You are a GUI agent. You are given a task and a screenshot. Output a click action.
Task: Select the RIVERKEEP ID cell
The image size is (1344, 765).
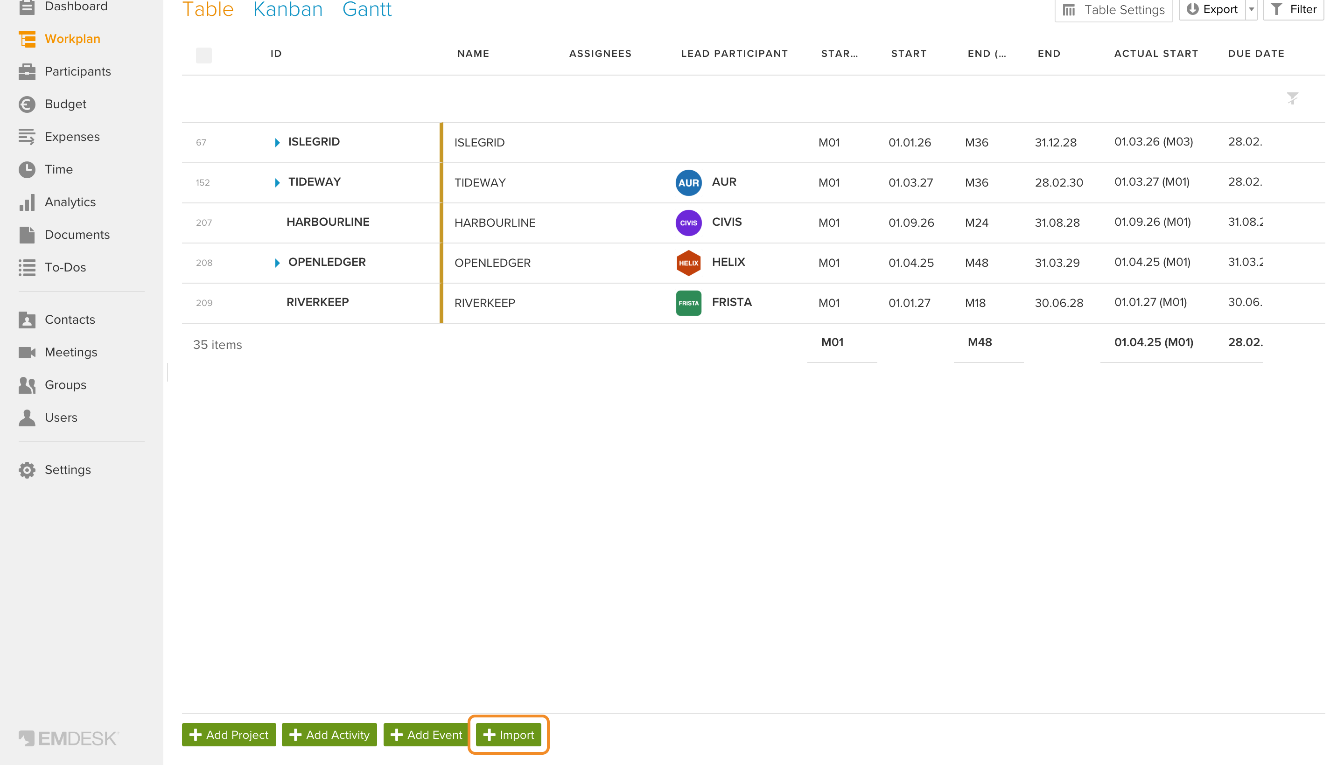317,302
